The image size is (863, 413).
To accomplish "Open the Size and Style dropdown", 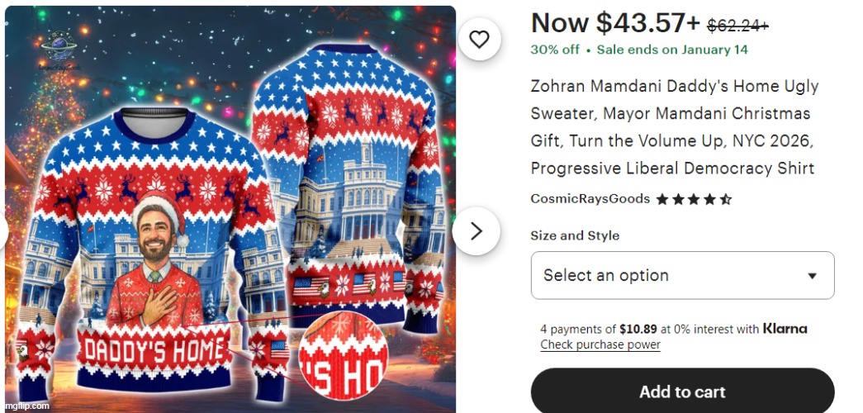I will 682,275.
